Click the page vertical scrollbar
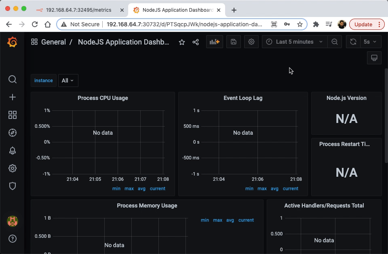This screenshot has width=388, height=254. pos(386,116)
